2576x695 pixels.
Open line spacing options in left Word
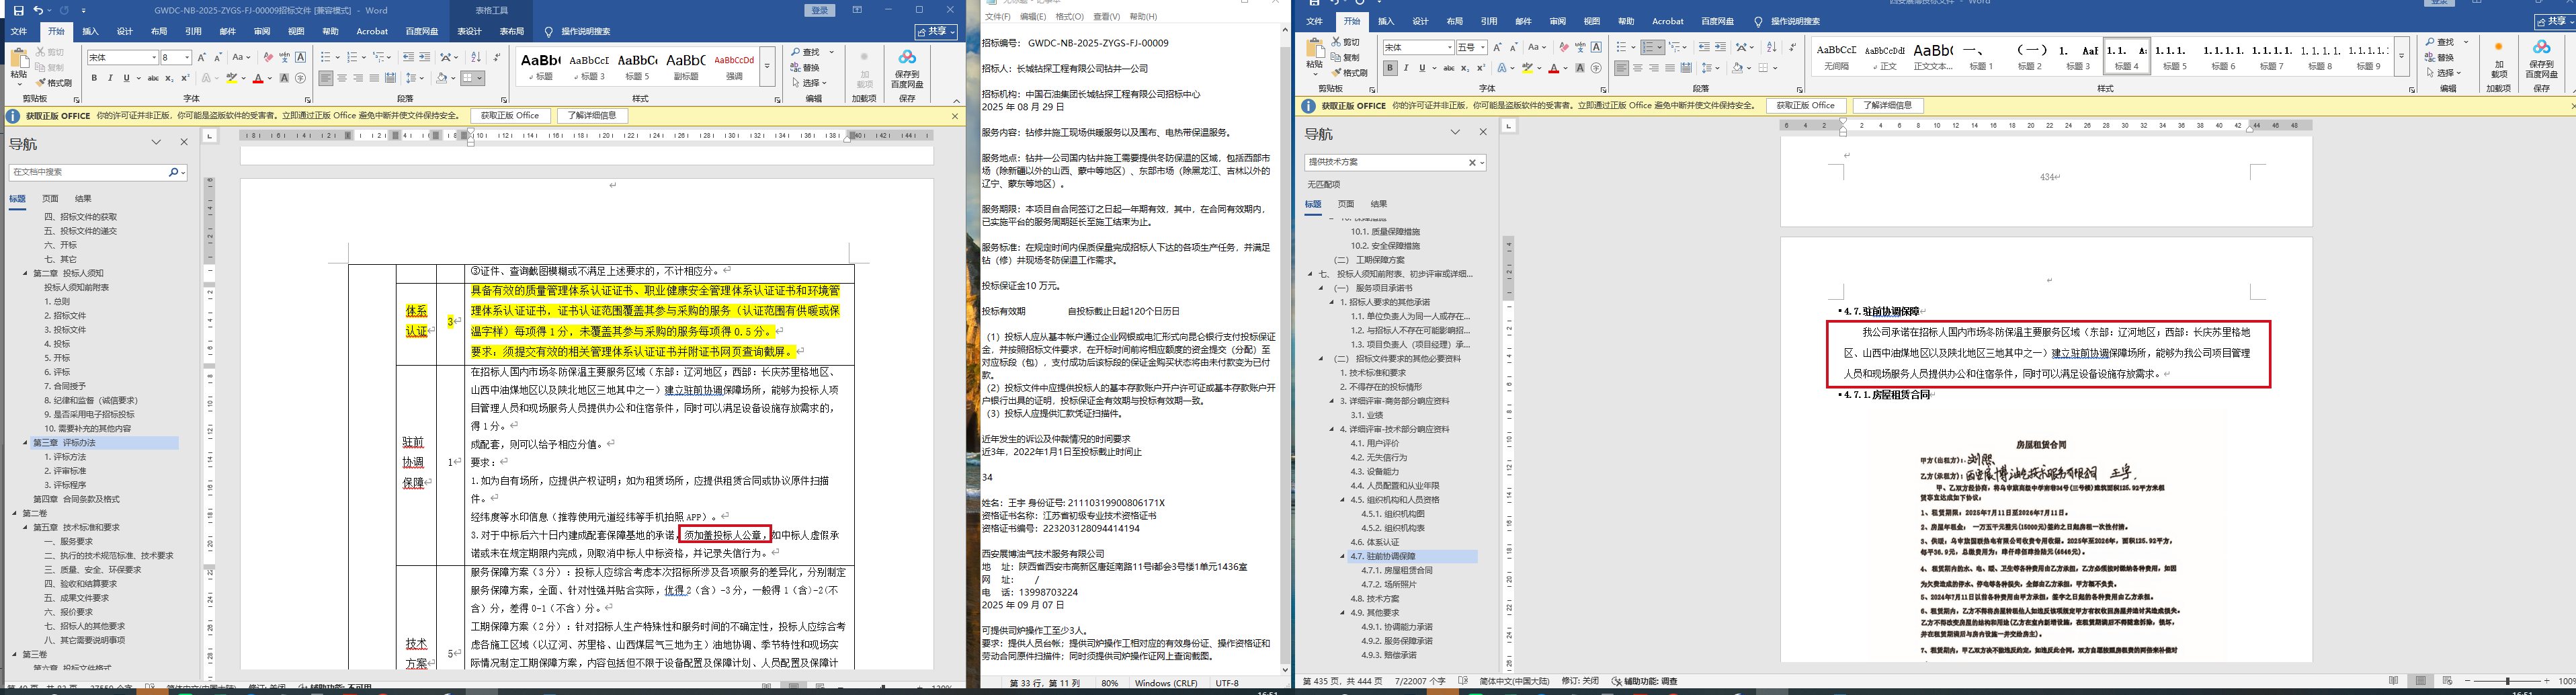412,78
